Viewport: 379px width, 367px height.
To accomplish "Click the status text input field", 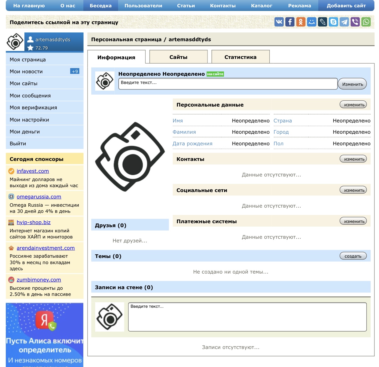I will coord(228,84).
